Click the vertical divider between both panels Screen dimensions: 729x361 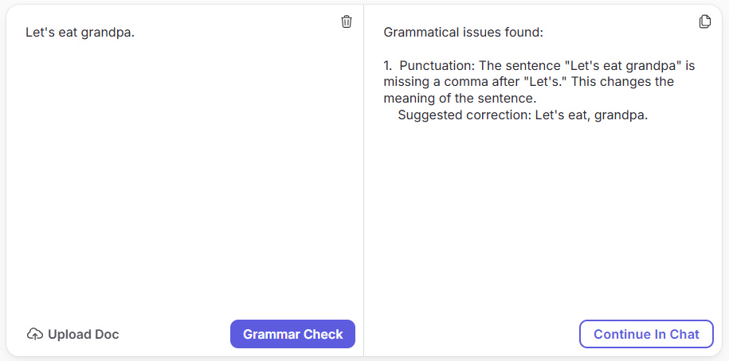(x=363, y=180)
